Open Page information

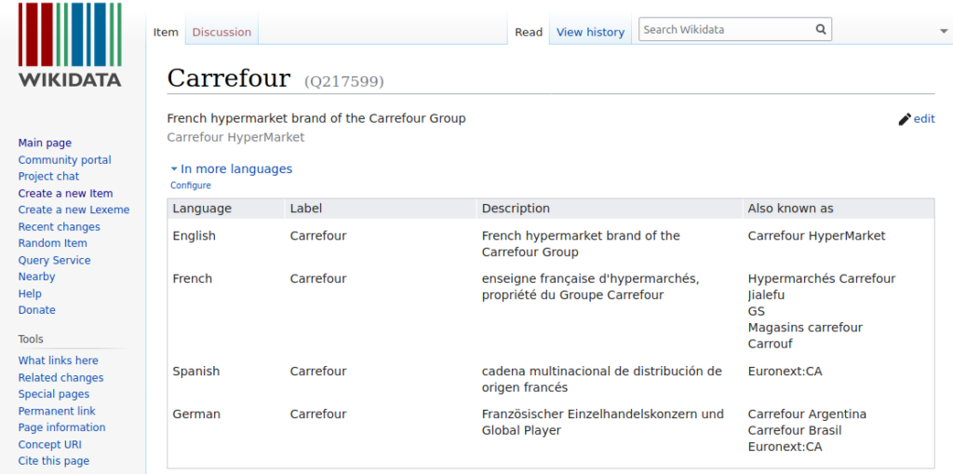(61, 427)
